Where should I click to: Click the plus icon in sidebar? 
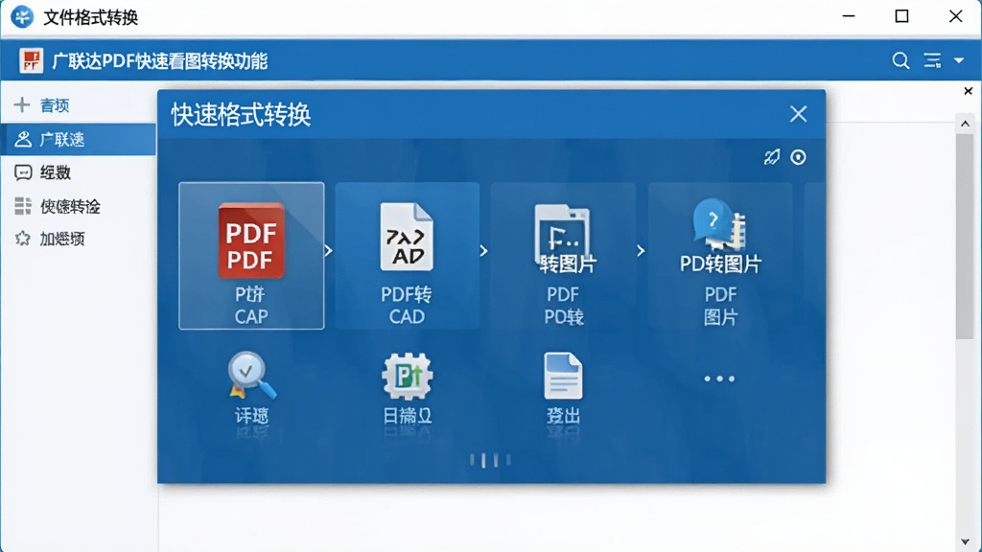pyautogui.click(x=22, y=104)
